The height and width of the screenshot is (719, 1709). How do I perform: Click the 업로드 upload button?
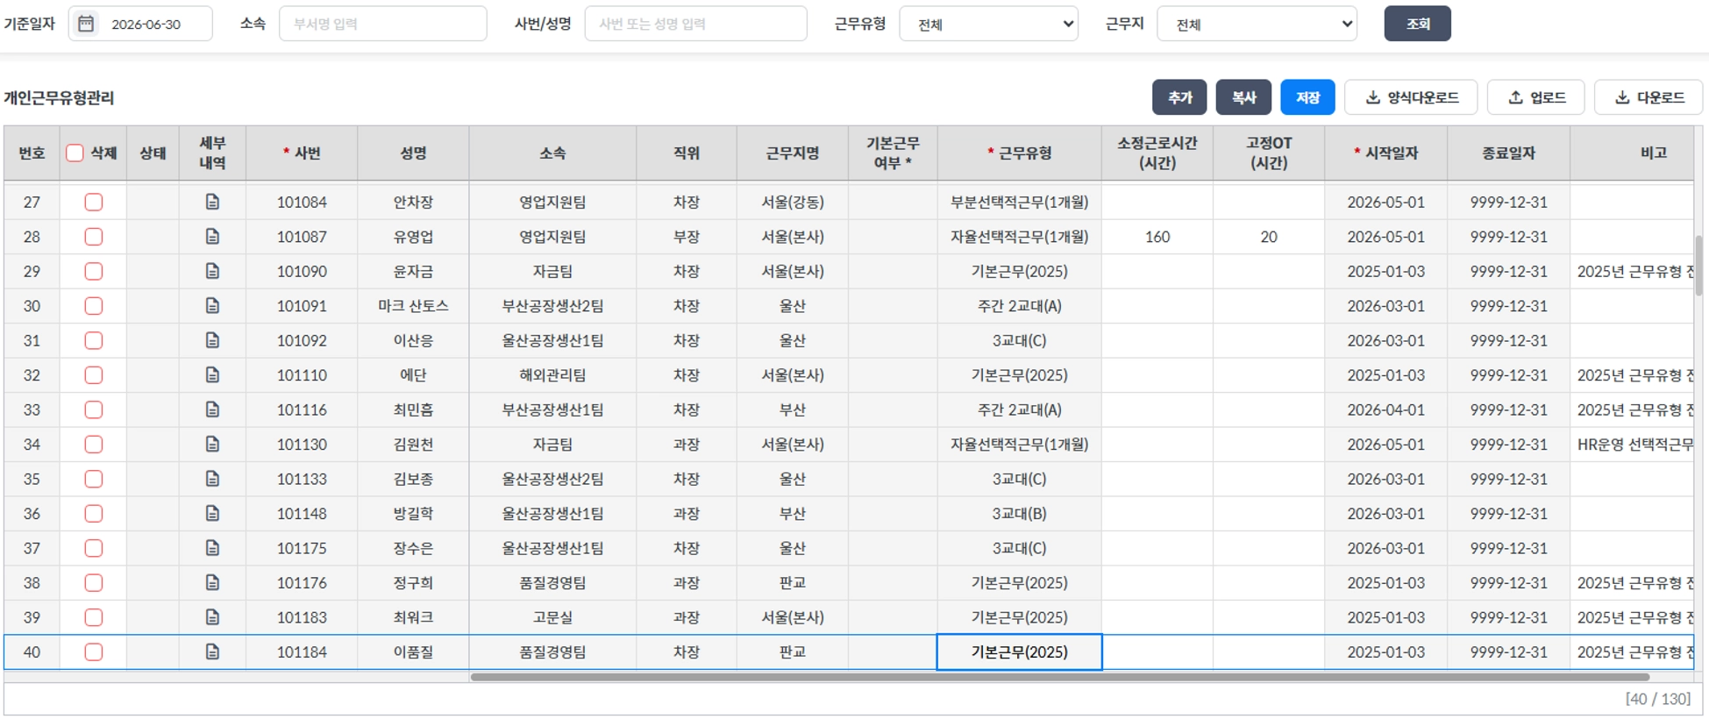coord(1535,97)
